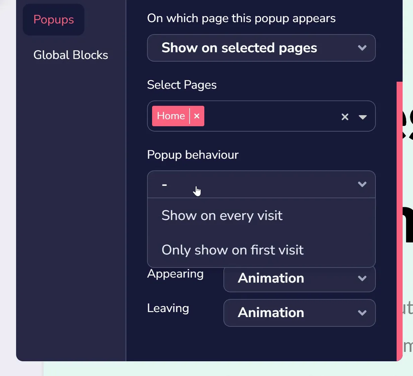Click the Popup behaviour label text

click(x=193, y=155)
